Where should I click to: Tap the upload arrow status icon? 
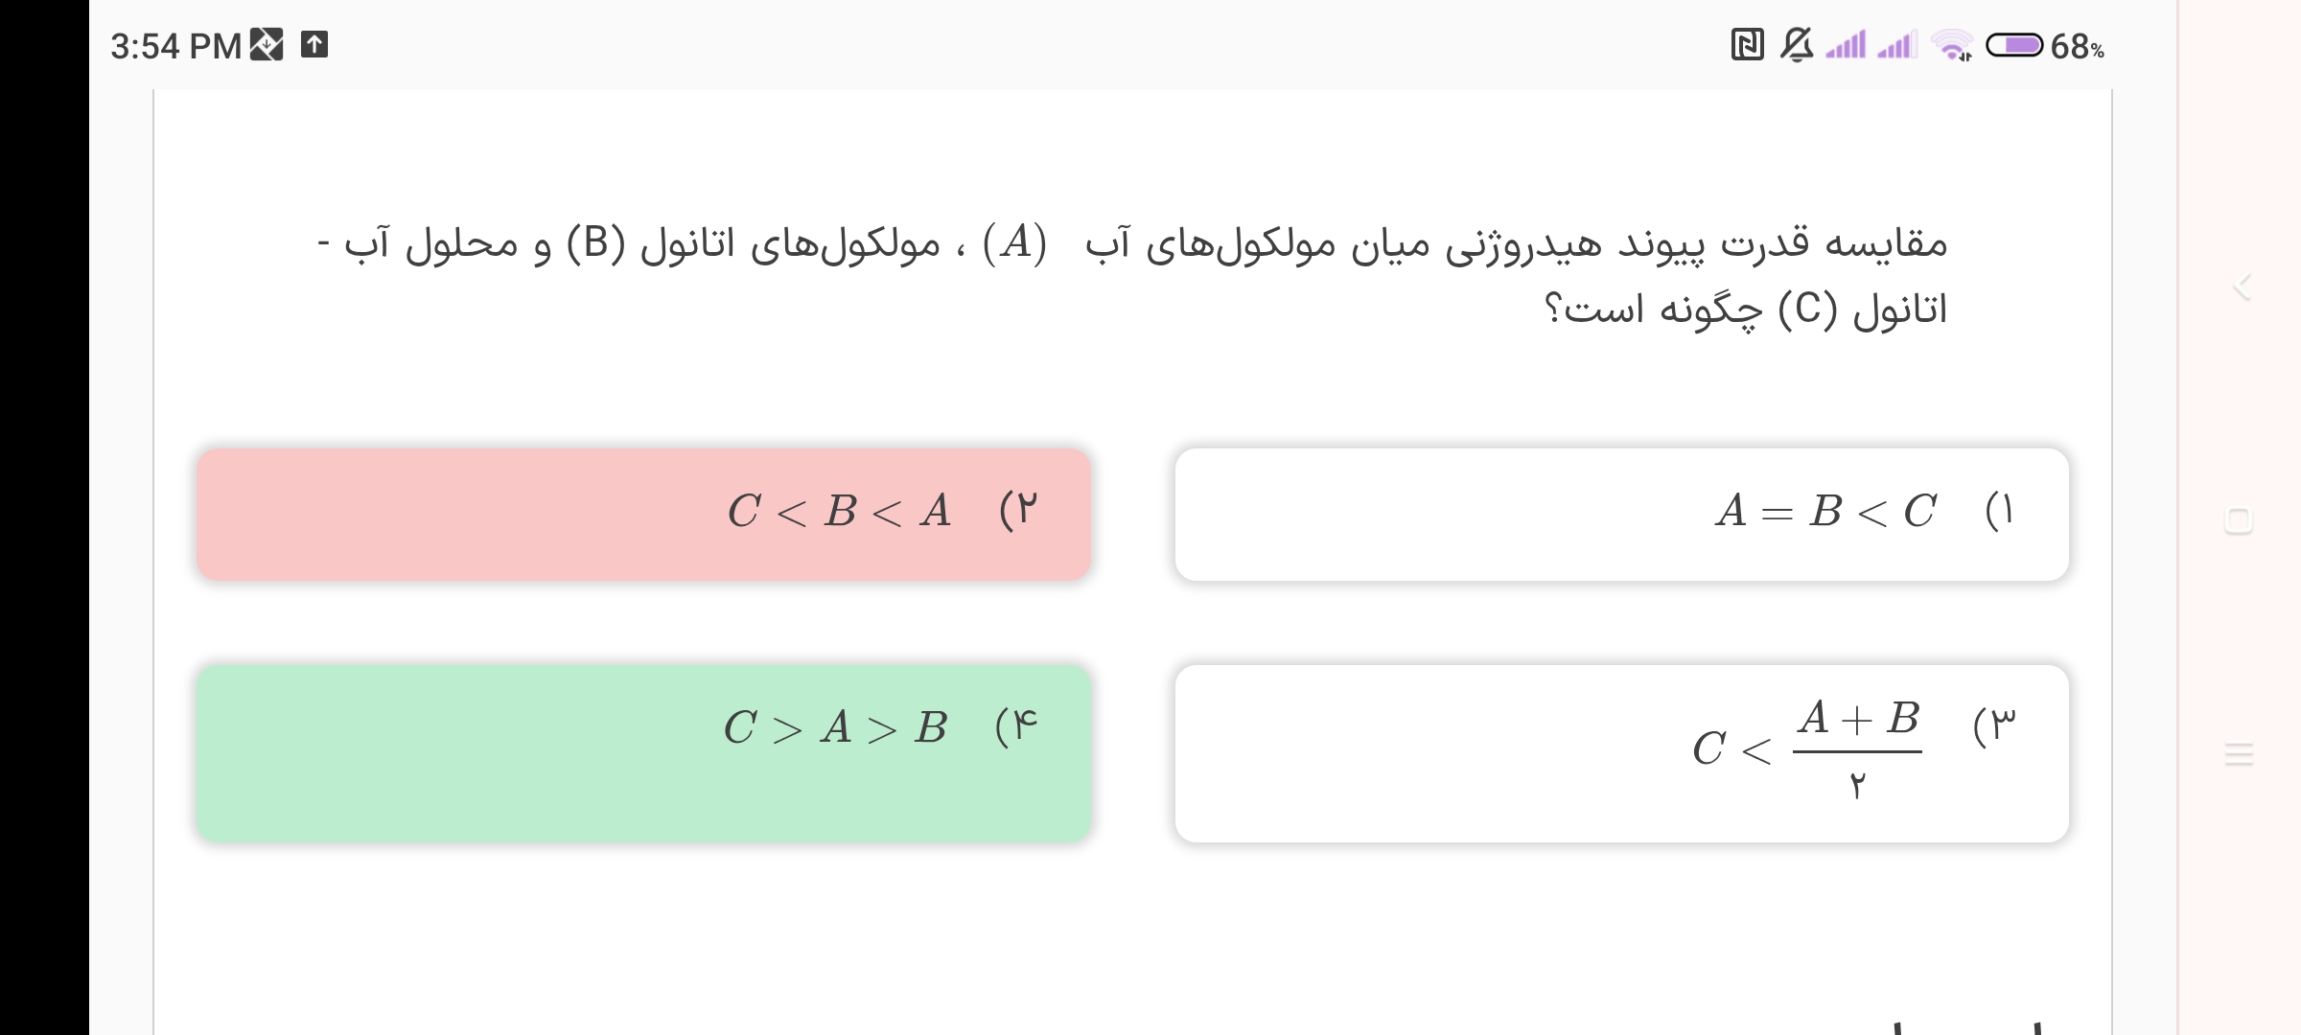(314, 45)
